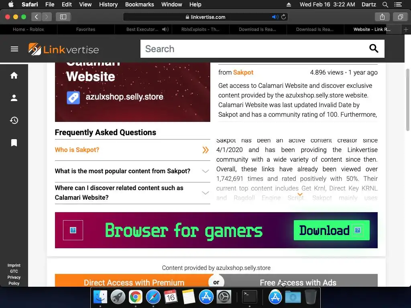Switch to RblxExploits tab

point(201,29)
